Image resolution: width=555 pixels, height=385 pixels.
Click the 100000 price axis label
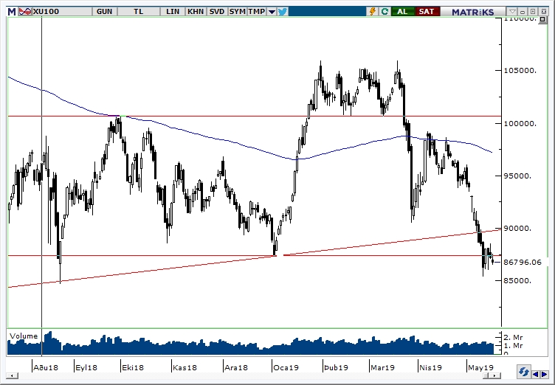[x=520, y=123]
